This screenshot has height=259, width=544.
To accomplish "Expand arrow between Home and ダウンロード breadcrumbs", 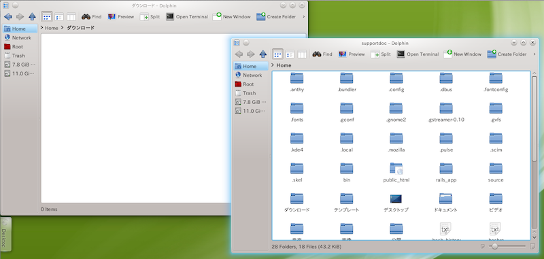I will (62, 28).
